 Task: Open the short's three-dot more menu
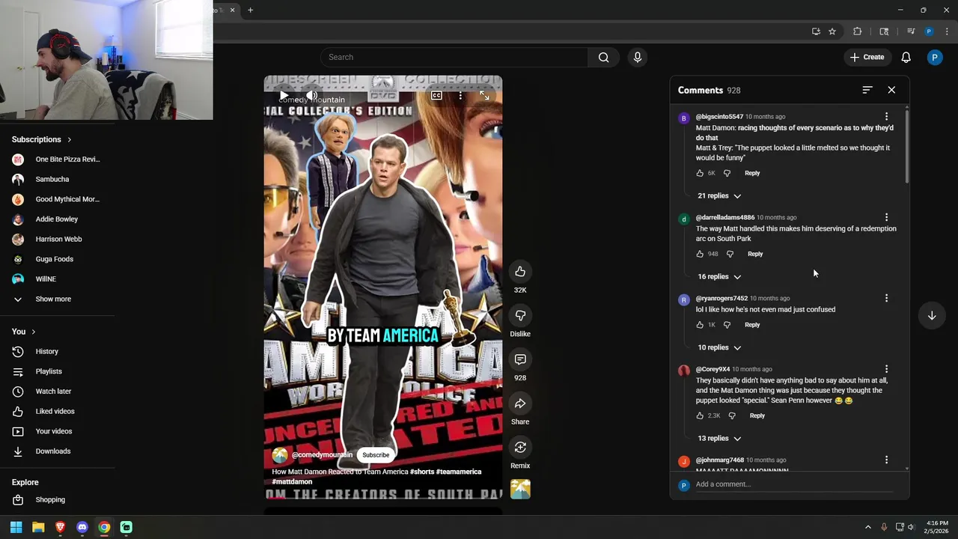[460, 95]
